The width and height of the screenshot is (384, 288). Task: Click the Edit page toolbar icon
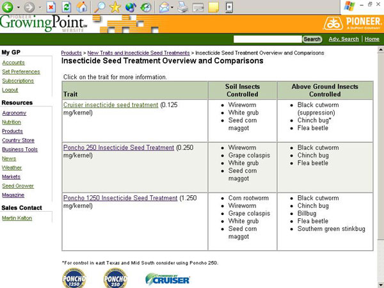[198, 7]
